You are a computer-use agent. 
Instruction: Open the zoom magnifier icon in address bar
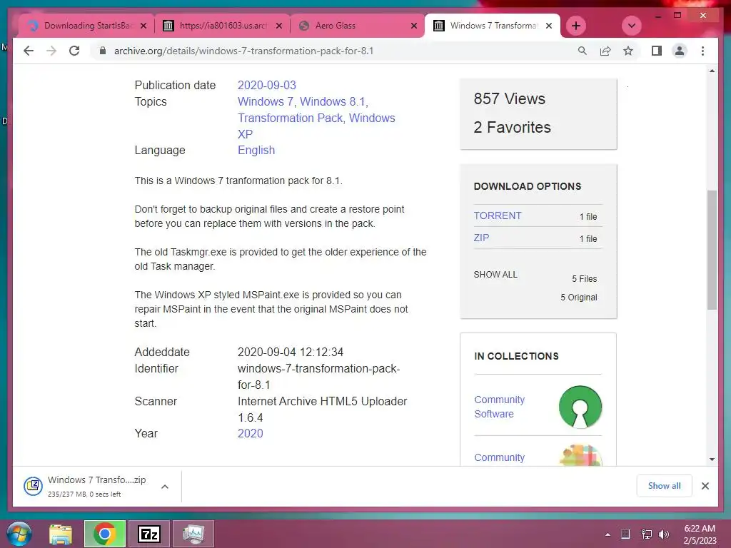coord(583,51)
